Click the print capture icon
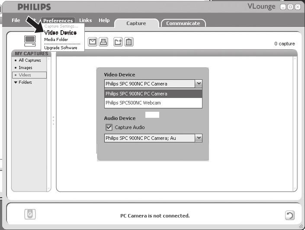Screen dimensions: 305x230 coord(103,42)
